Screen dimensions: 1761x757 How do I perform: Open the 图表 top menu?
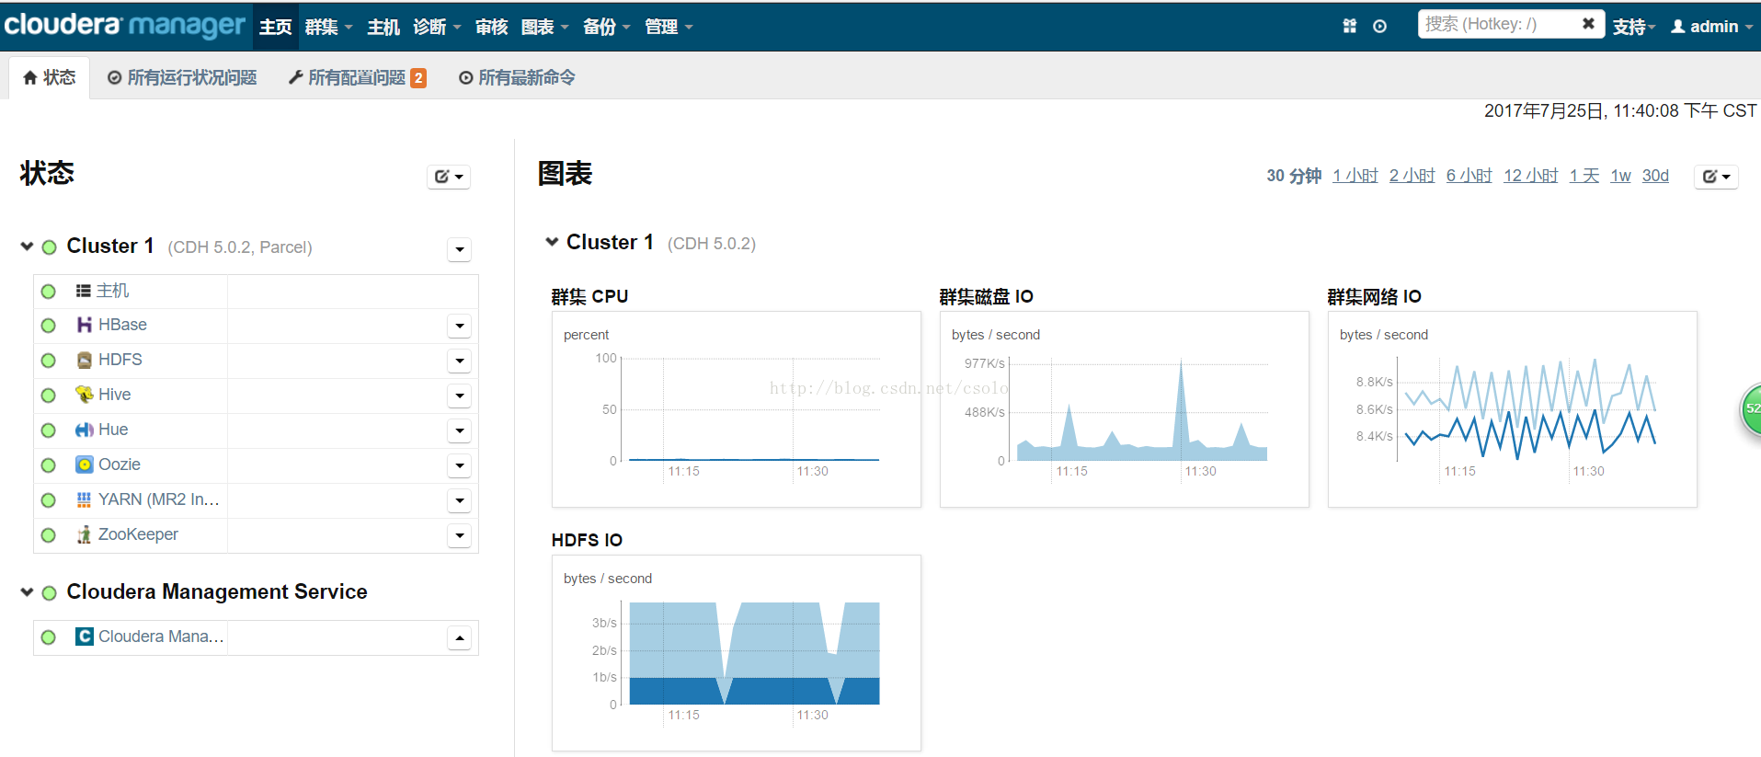click(x=544, y=27)
